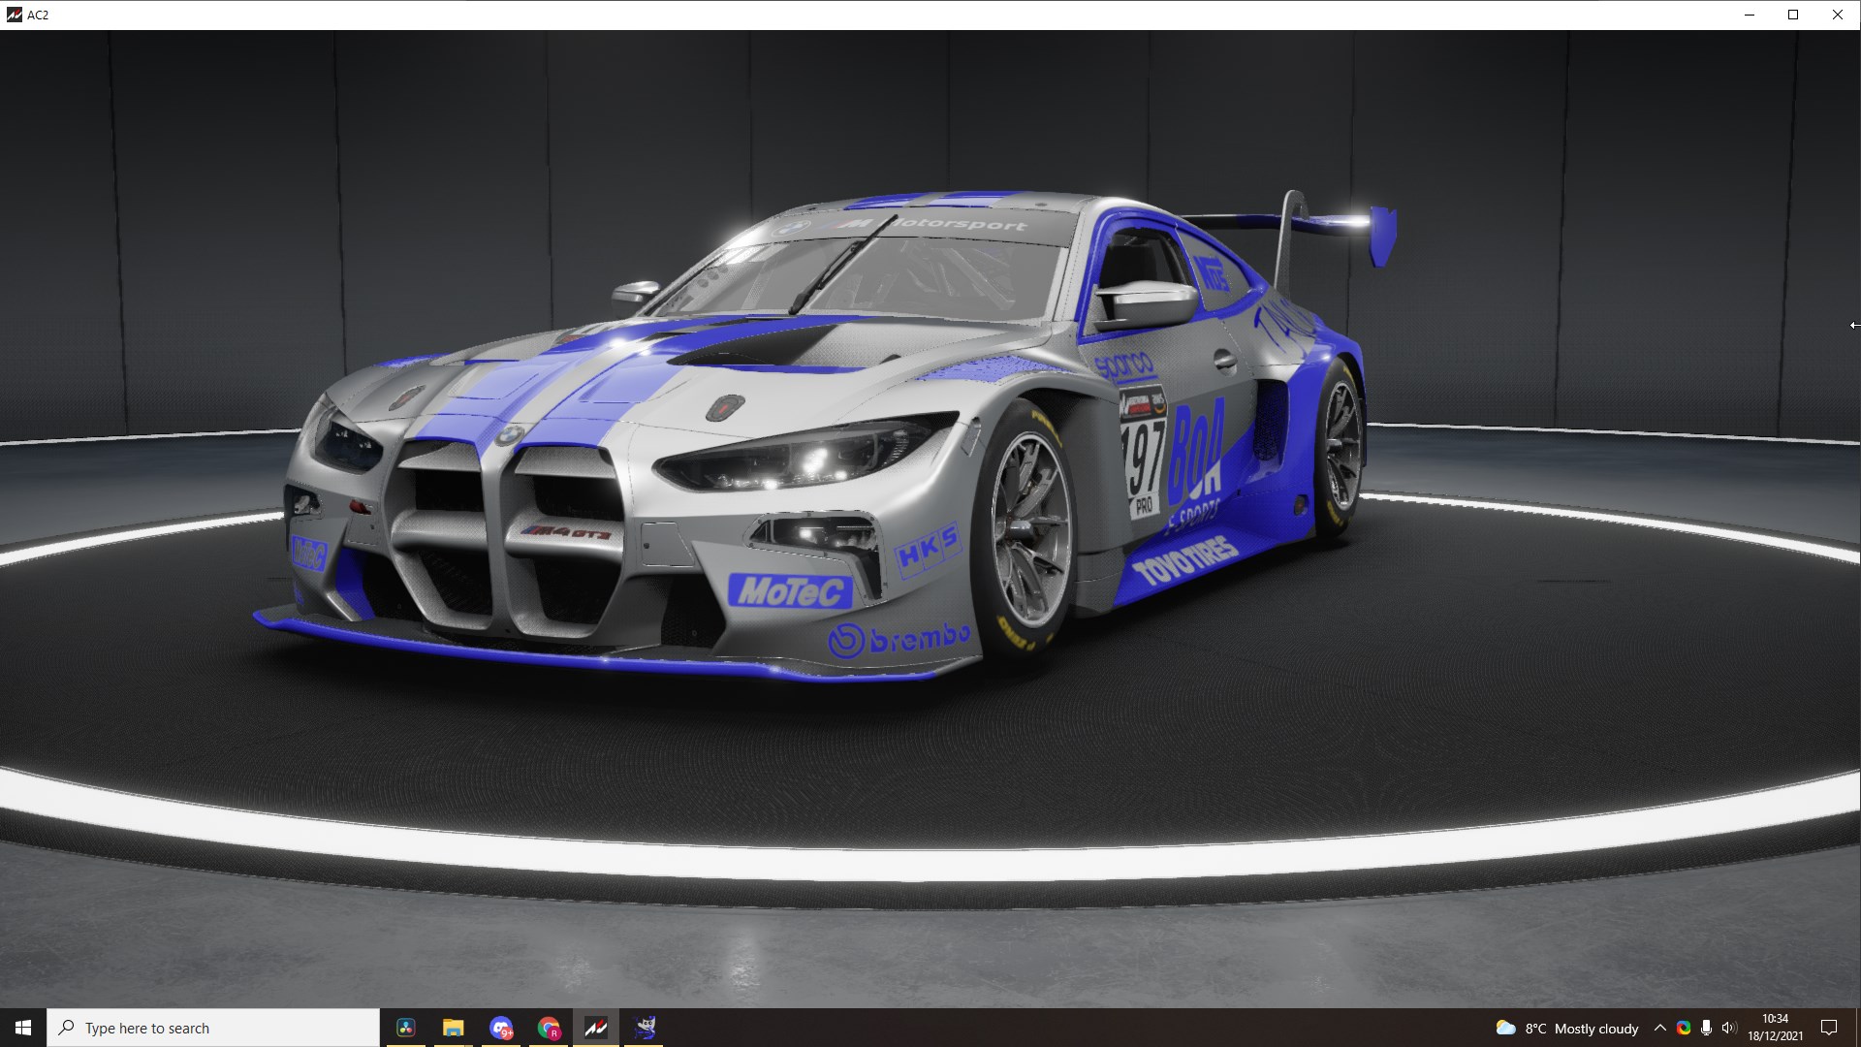Minimize the AC2 window
This screenshot has height=1047, width=1861.
[1750, 15]
